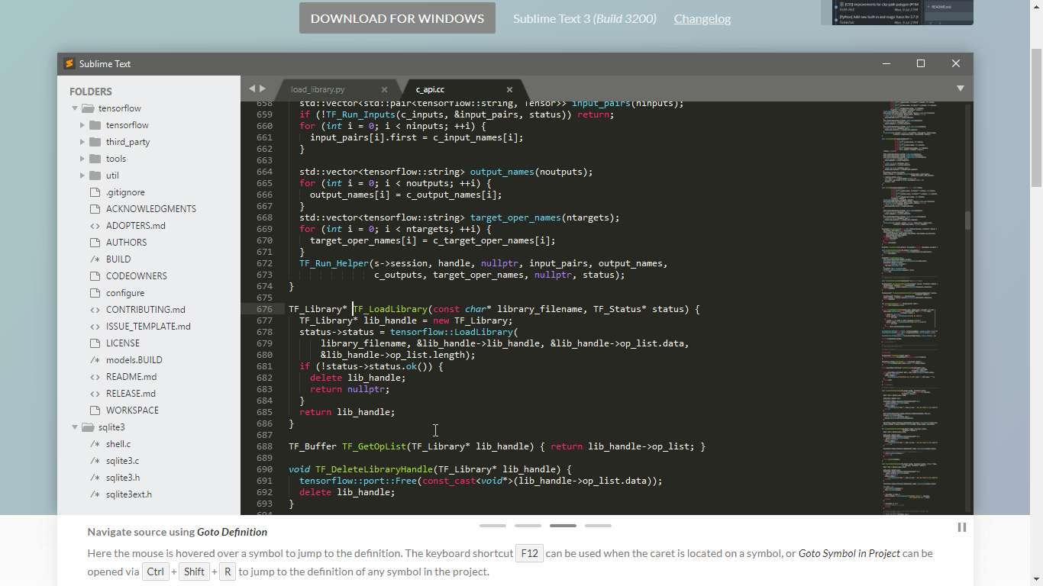This screenshot has height=586, width=1043.
Task: Click the tools folder icon
Action: pyautogui.click(x=95, y=159)
